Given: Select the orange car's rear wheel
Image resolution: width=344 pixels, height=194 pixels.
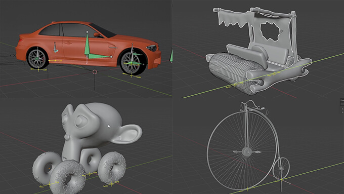Looking at the screenshot, I should pos(37,58).
